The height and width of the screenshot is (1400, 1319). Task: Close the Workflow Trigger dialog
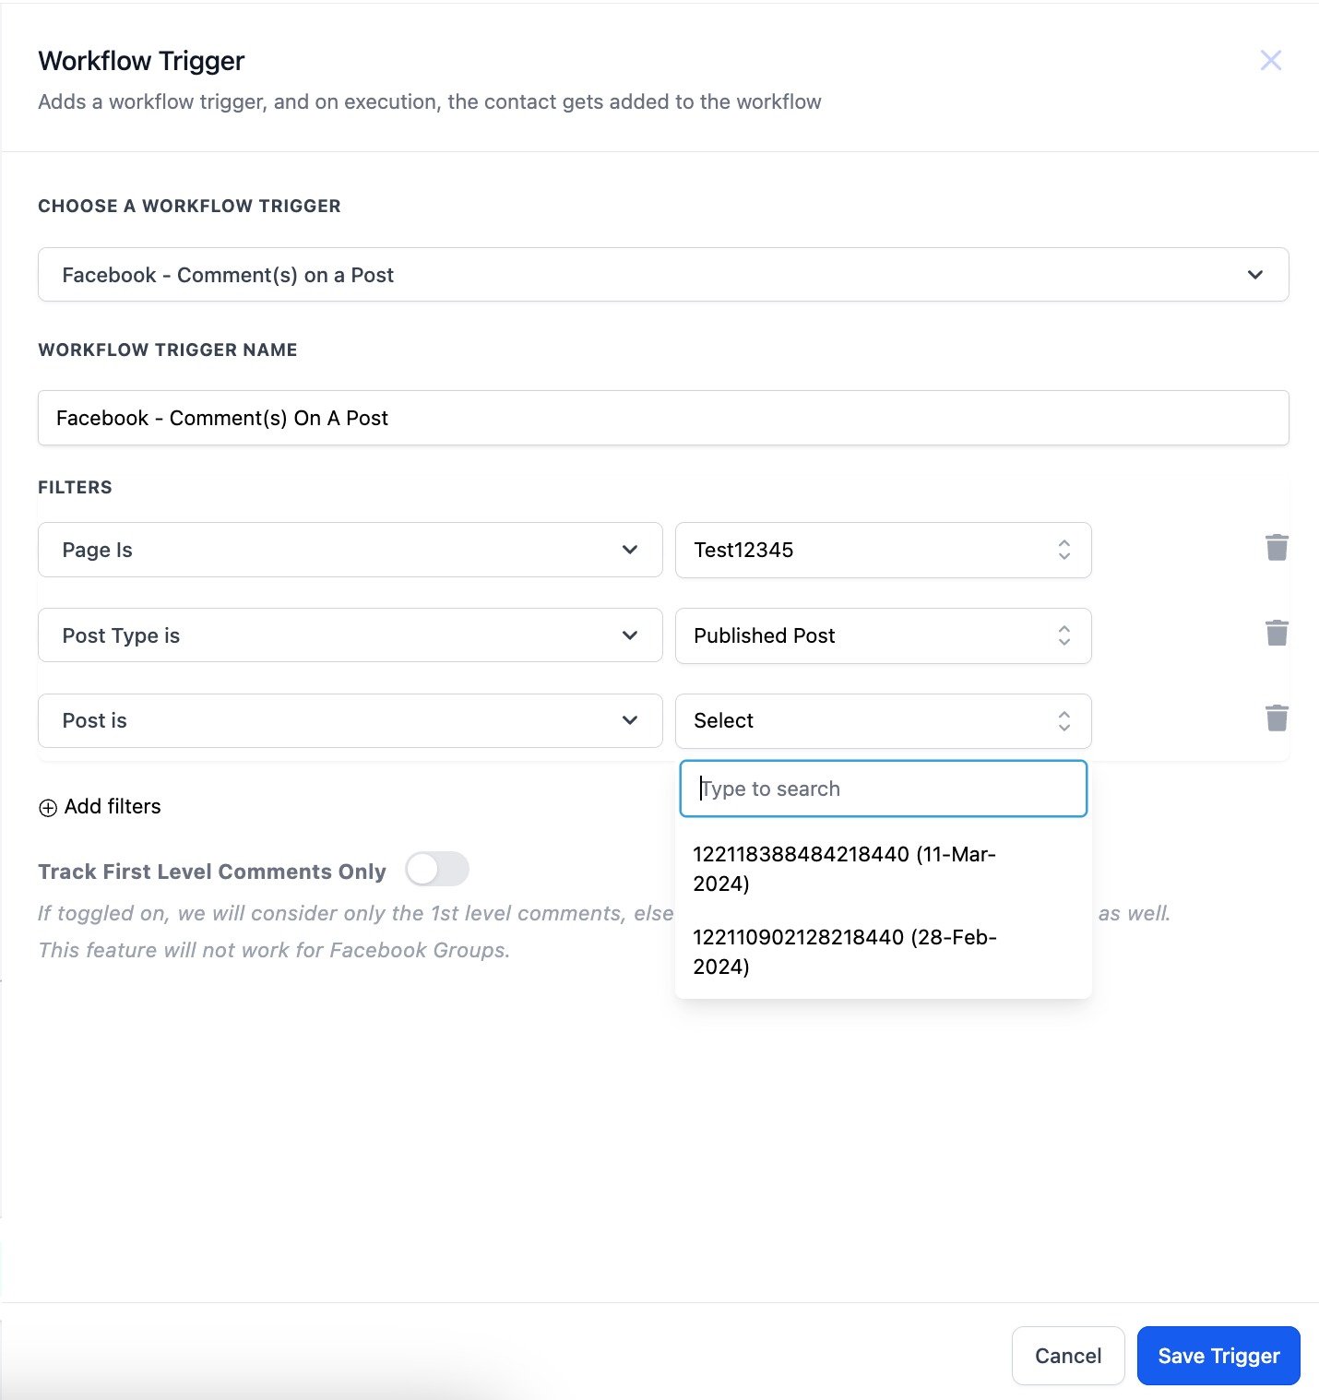1270,61
